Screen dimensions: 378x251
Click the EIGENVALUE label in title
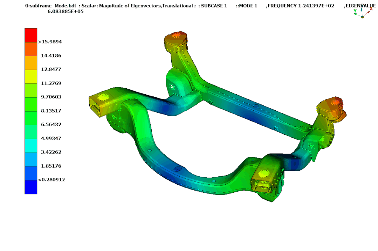pyautogui.click(x=360, y=6)
